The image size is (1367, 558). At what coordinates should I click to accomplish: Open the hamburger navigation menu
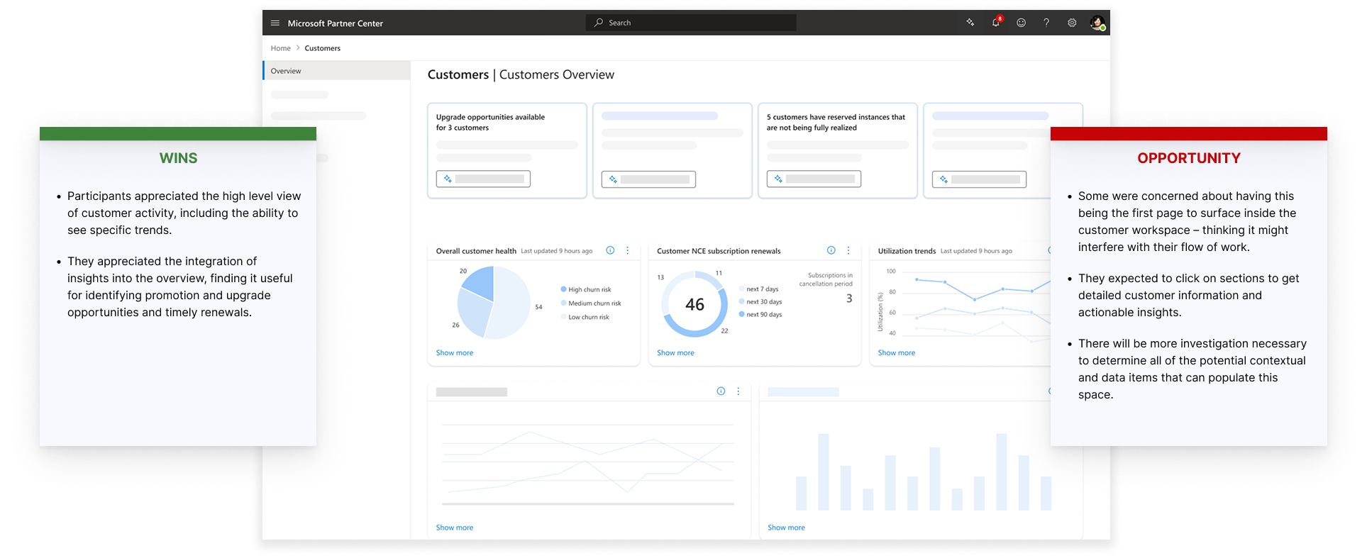pyautogui.click(x=275, y=23)
